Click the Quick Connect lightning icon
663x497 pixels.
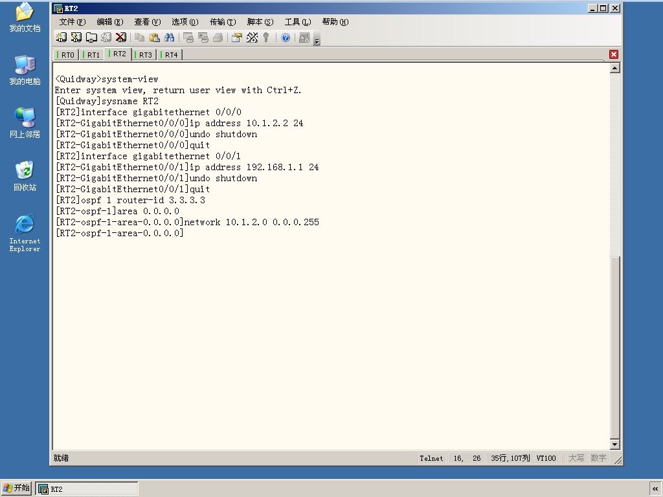click(76, 38)
